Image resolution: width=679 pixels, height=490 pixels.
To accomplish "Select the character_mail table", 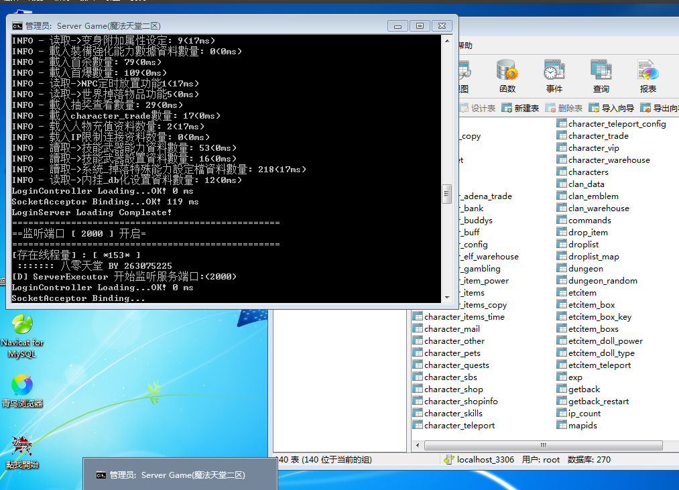I will 446,329.
